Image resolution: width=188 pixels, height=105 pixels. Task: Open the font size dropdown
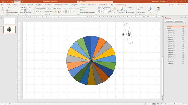53,8
